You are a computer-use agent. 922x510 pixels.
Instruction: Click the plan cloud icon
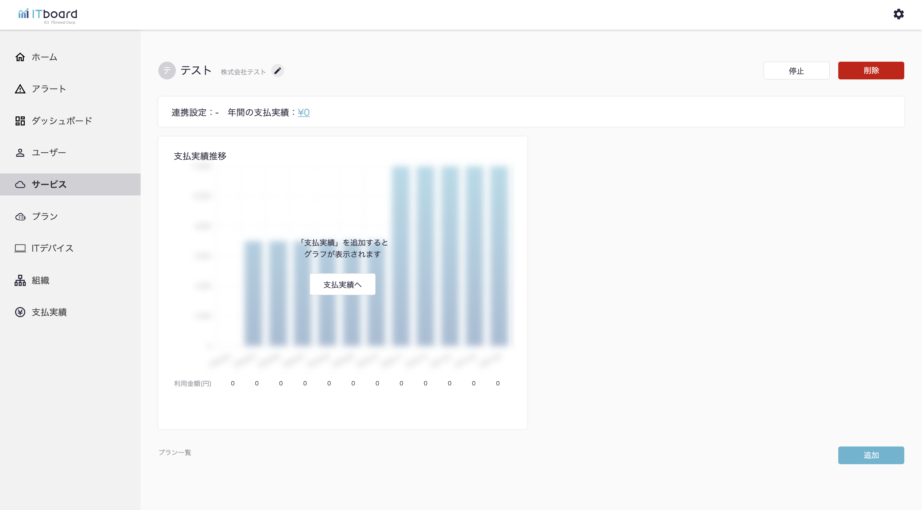point(20,217)
